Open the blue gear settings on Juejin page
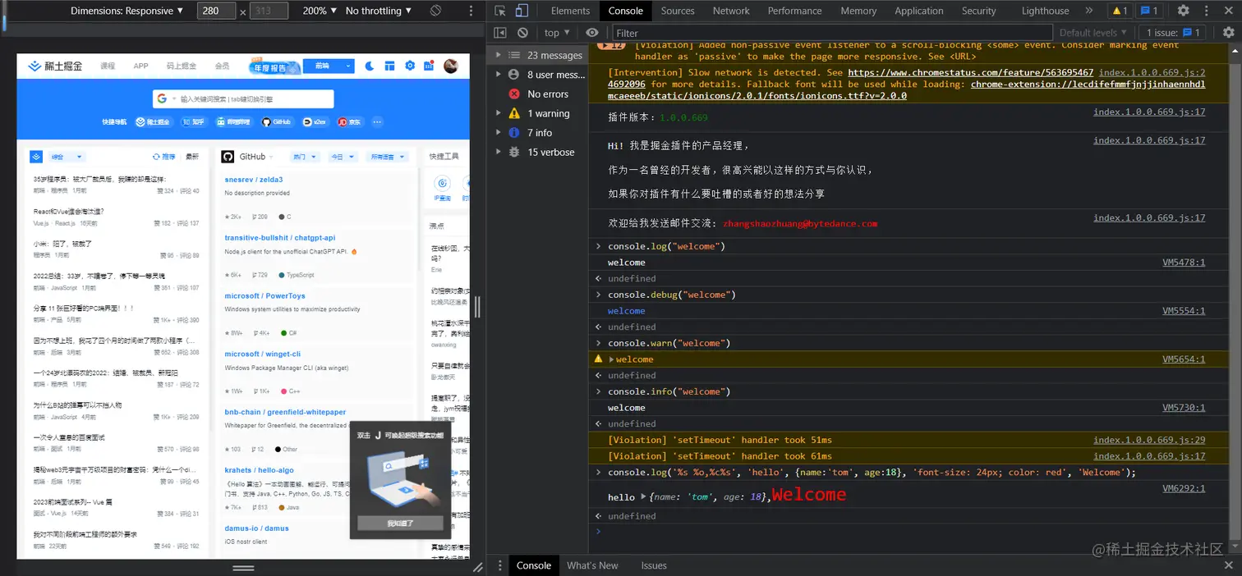 [410, 66]
